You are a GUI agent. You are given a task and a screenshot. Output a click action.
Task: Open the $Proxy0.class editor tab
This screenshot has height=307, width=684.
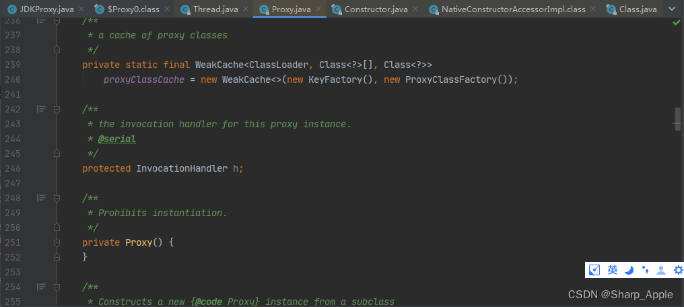pos(133,9)
